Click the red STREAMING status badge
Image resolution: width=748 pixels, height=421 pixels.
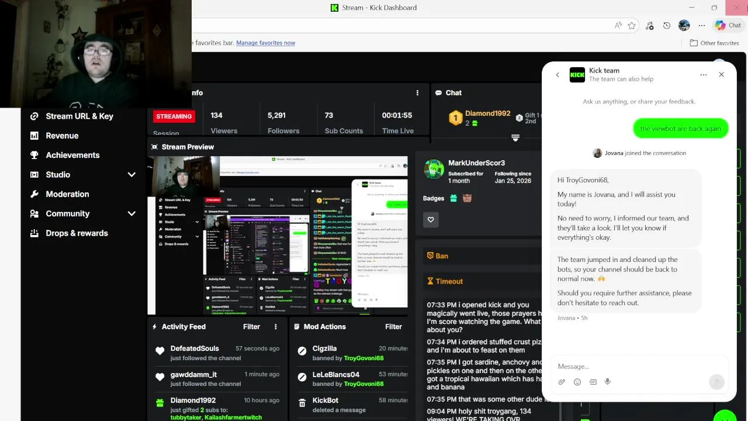(174, 116)
